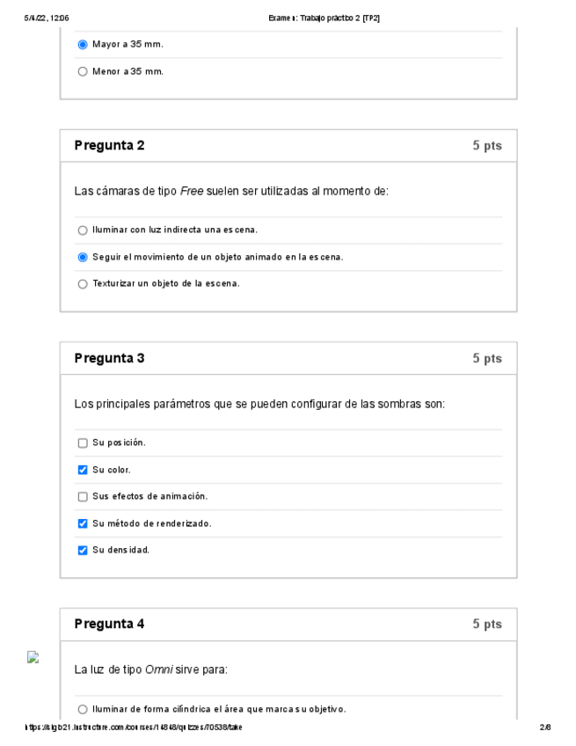This screenshot has height=746, width=576.
Task: Click the question text about 'Free' cameras
Action: 231,191
